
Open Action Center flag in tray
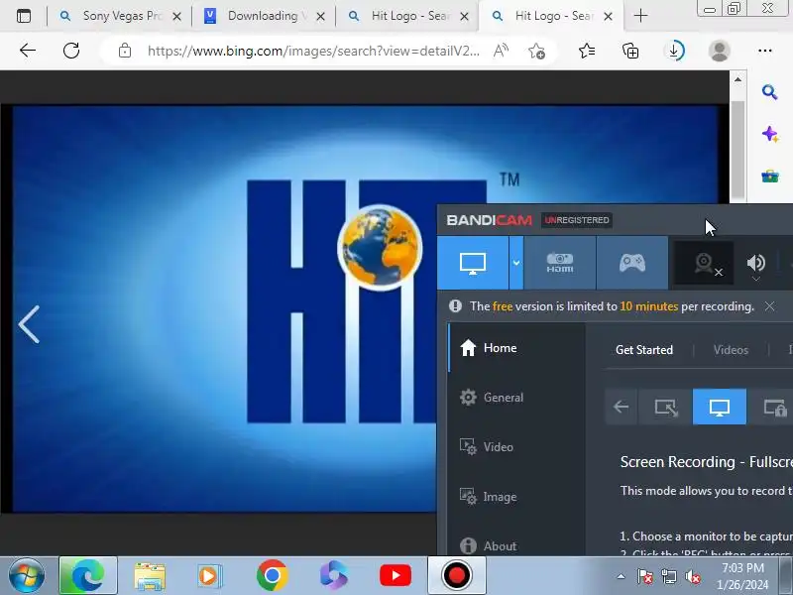645,577
